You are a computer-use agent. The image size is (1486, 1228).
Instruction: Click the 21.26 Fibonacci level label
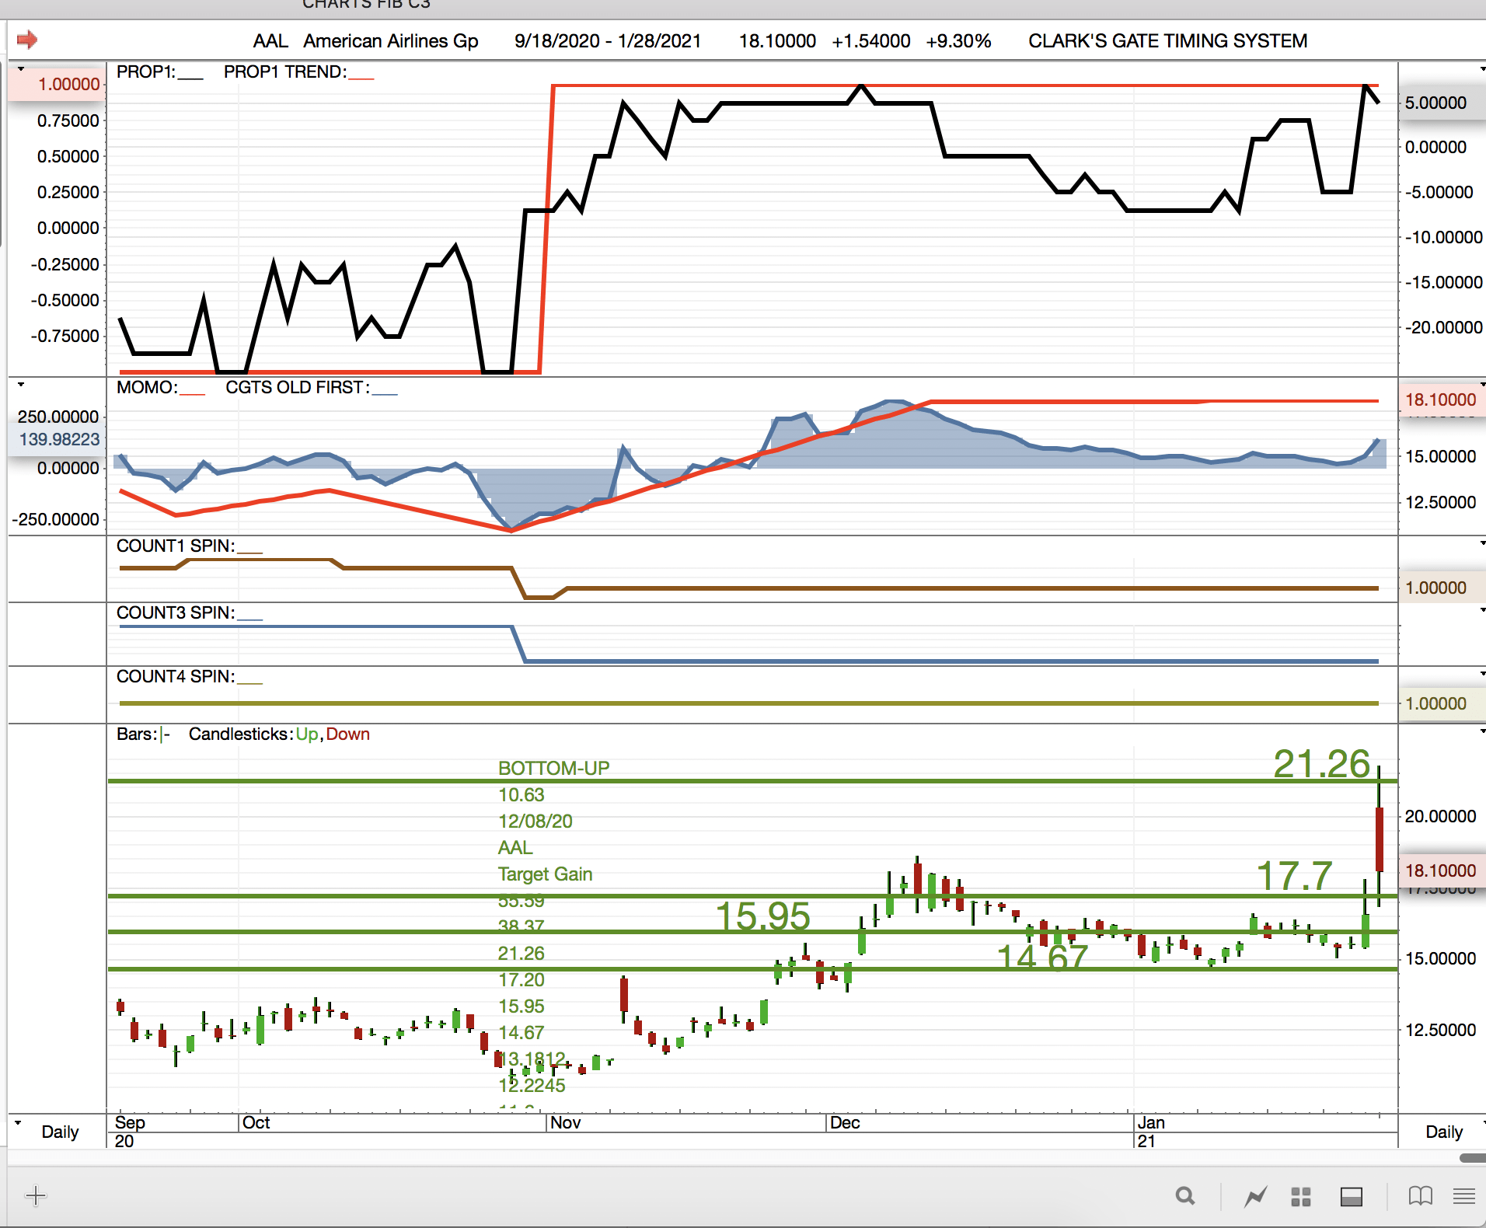coord(1321,763)
